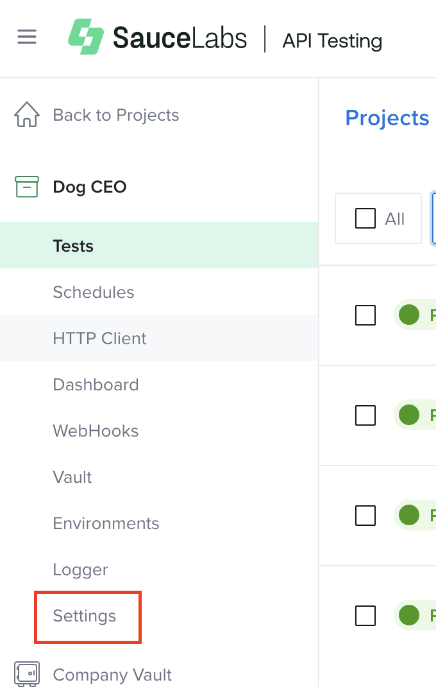Open the hamburger navigation menu

[27, 37]
